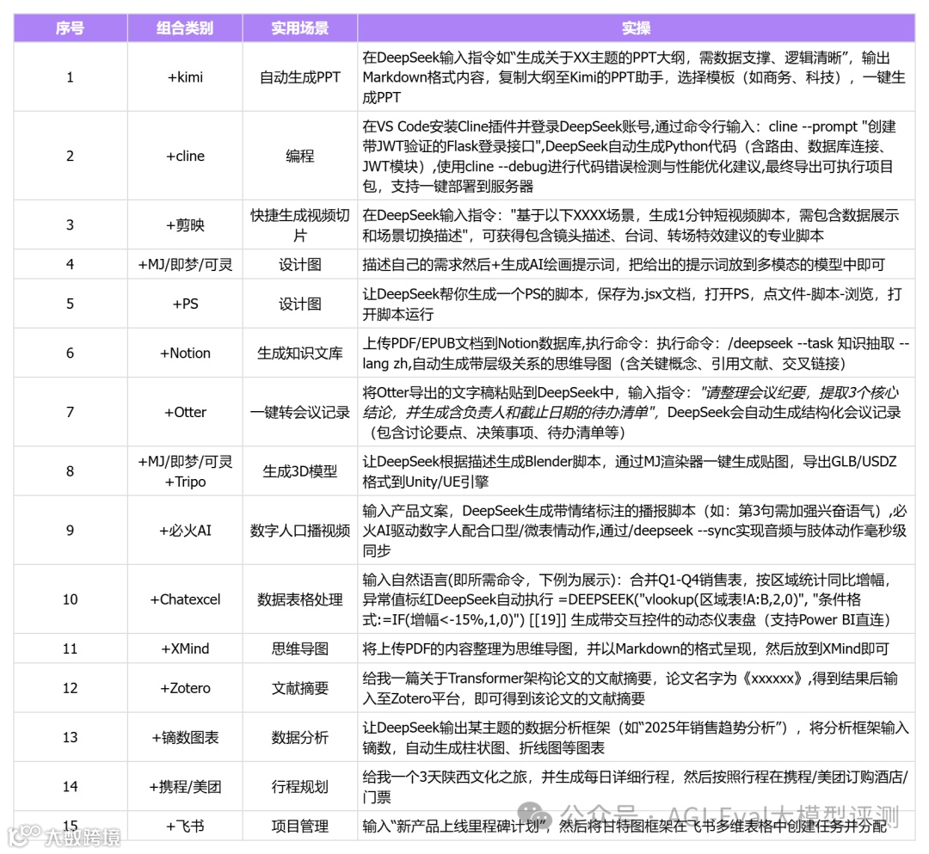Click the PS jsx script description
This screenshot has width=929, height=854.
coord(637,304)
